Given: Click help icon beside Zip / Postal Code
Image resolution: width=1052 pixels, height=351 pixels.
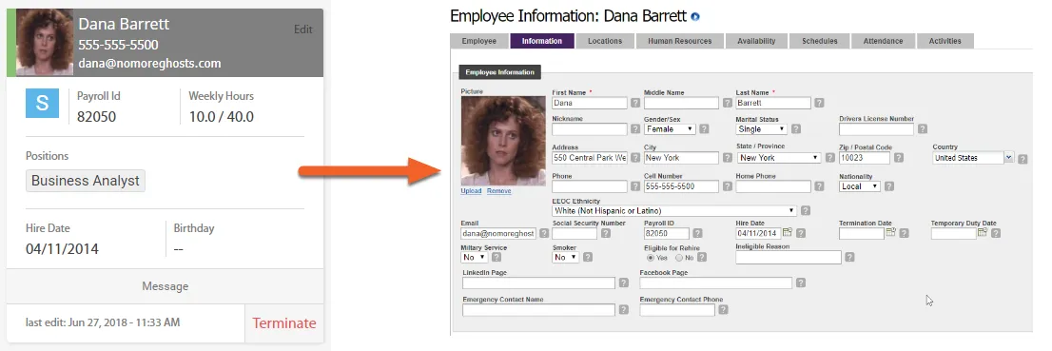Looking at the screenshot, I should pyautogui.click(x=898, y=159).
